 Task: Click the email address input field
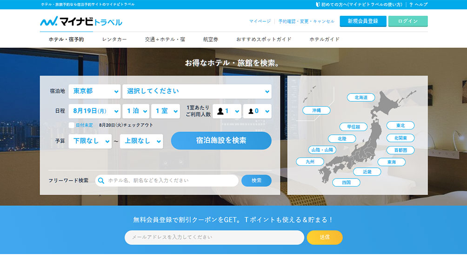pos(214,237)
